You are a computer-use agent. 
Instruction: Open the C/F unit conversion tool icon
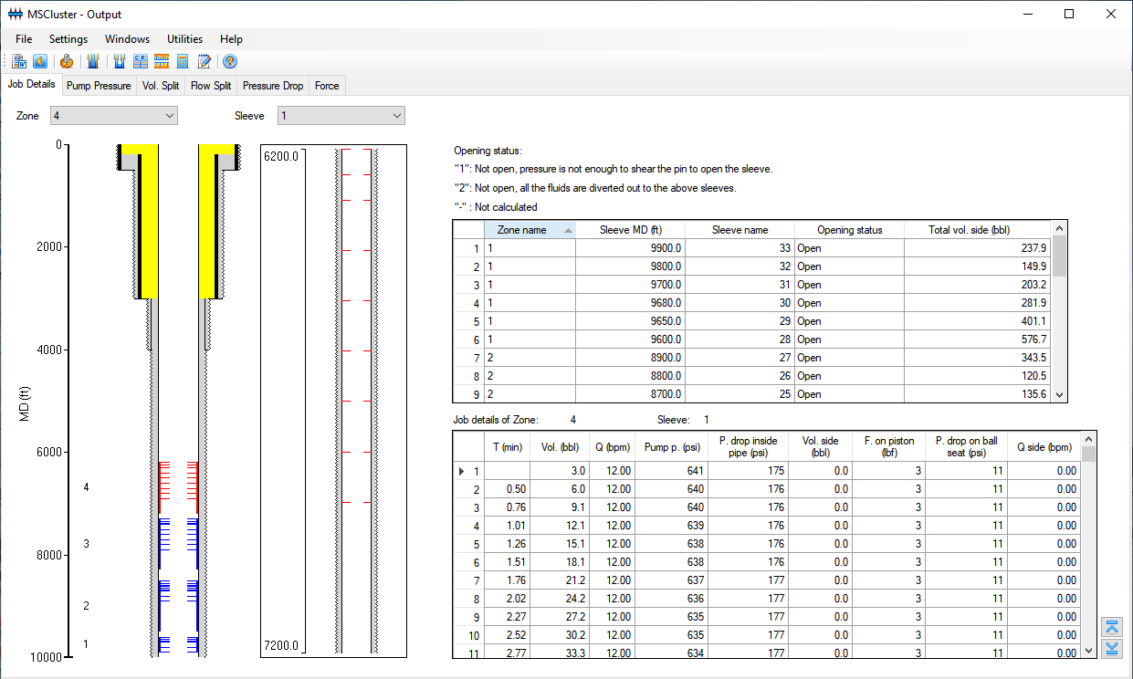[141, 62]
